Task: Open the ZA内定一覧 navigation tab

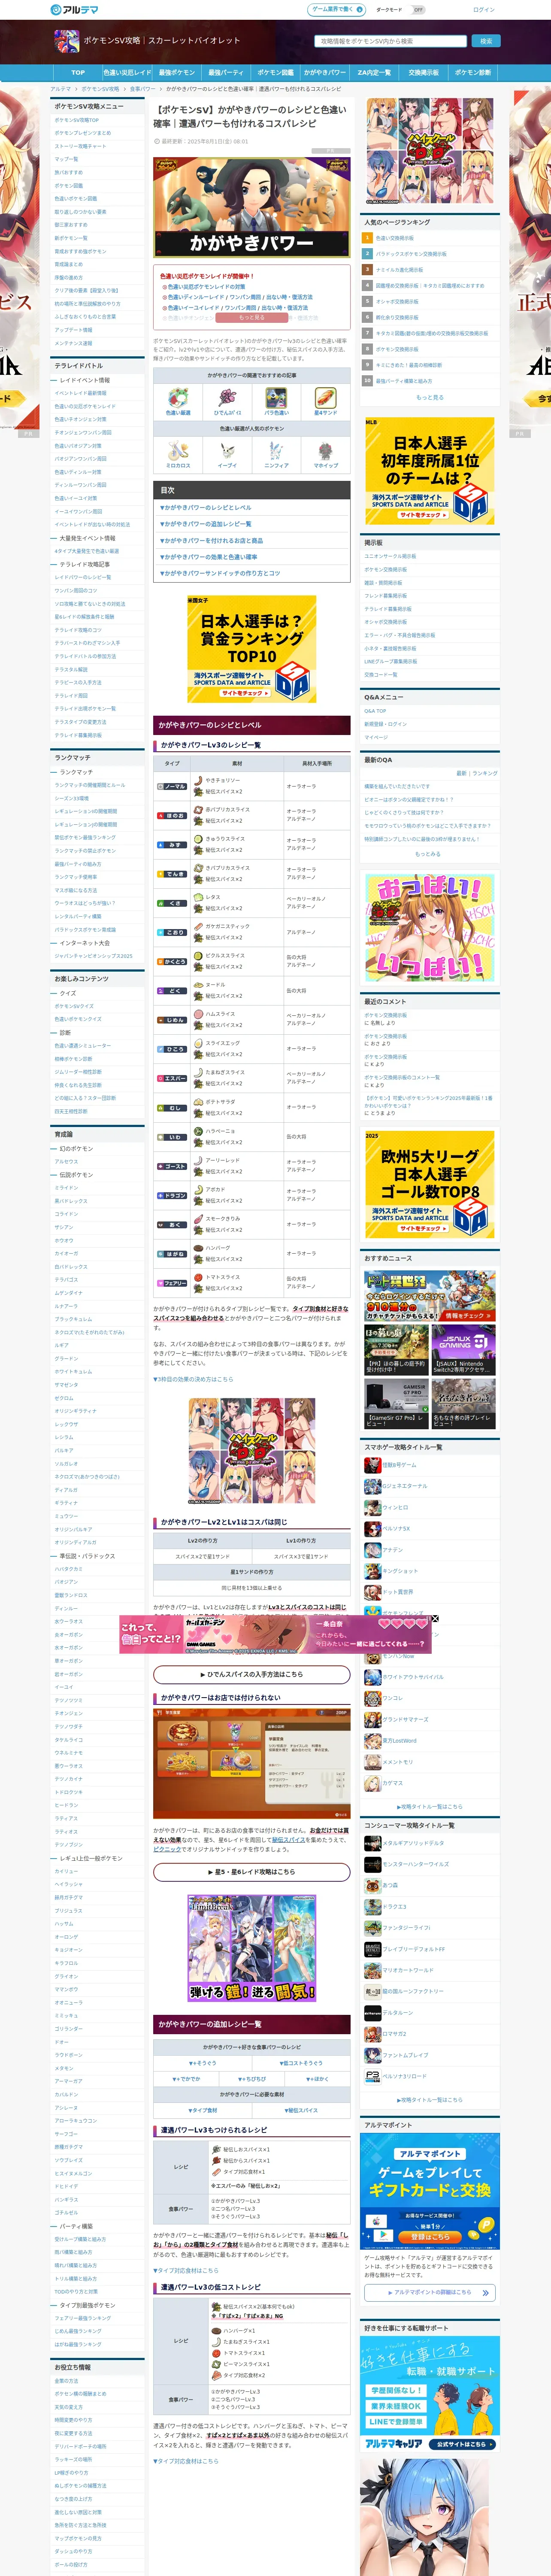Action: 374,73
